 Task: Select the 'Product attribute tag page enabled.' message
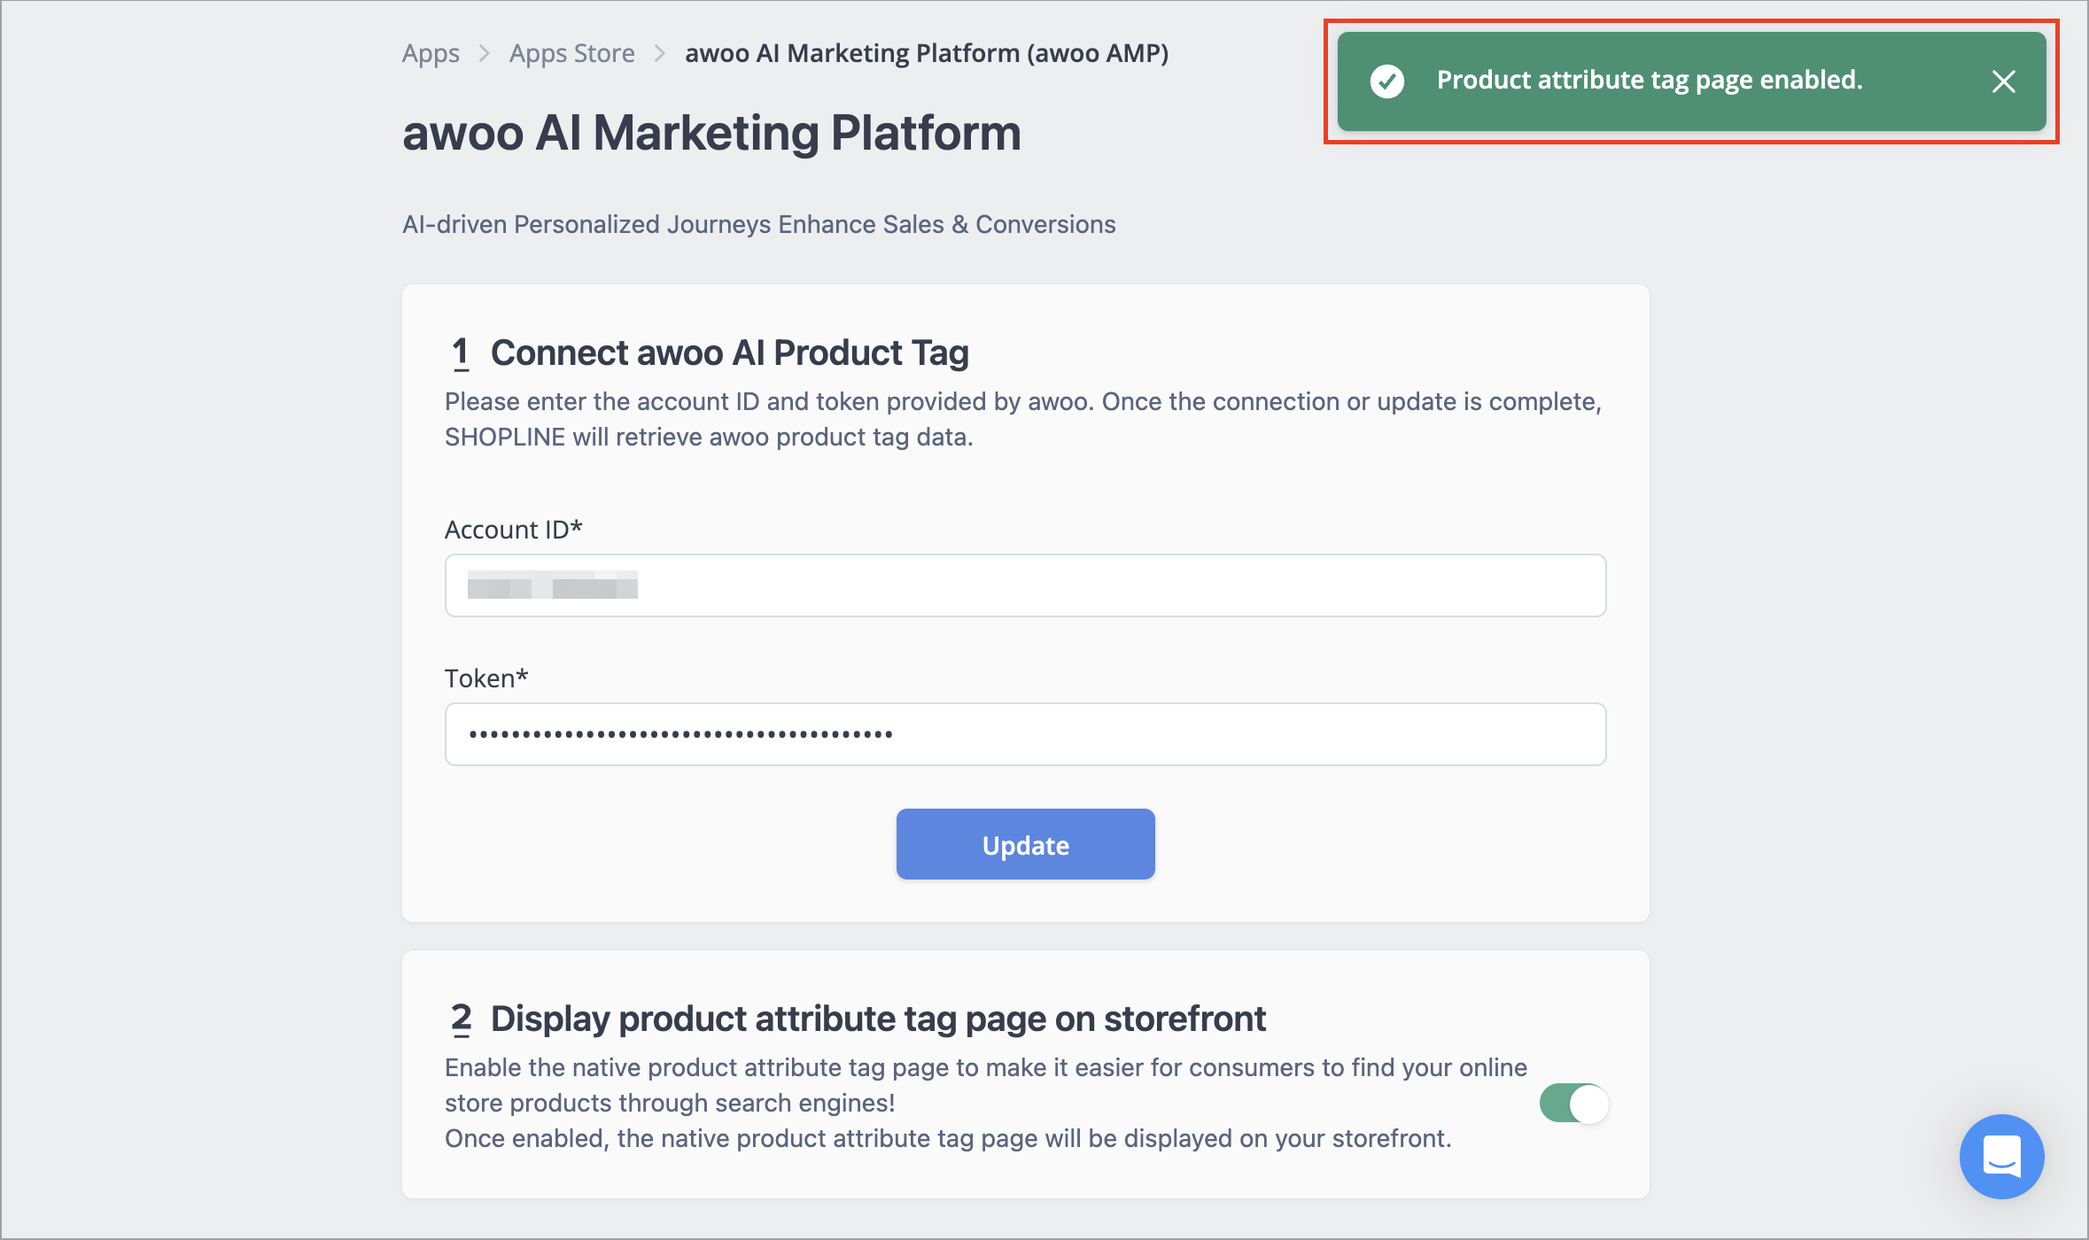1650,81
